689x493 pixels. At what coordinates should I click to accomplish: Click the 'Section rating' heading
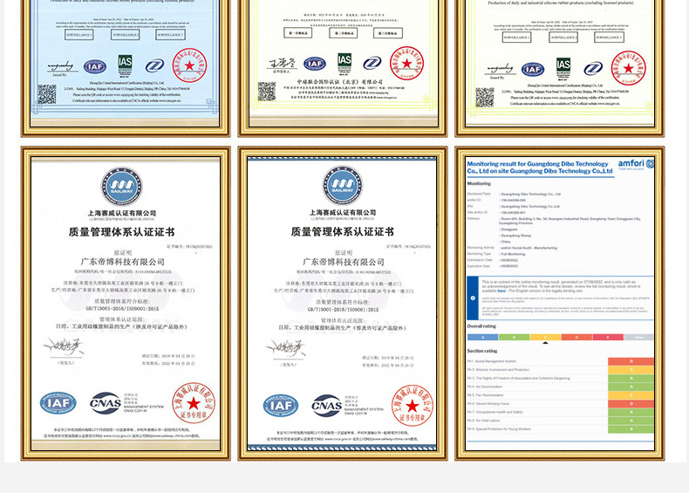[482, 351]
